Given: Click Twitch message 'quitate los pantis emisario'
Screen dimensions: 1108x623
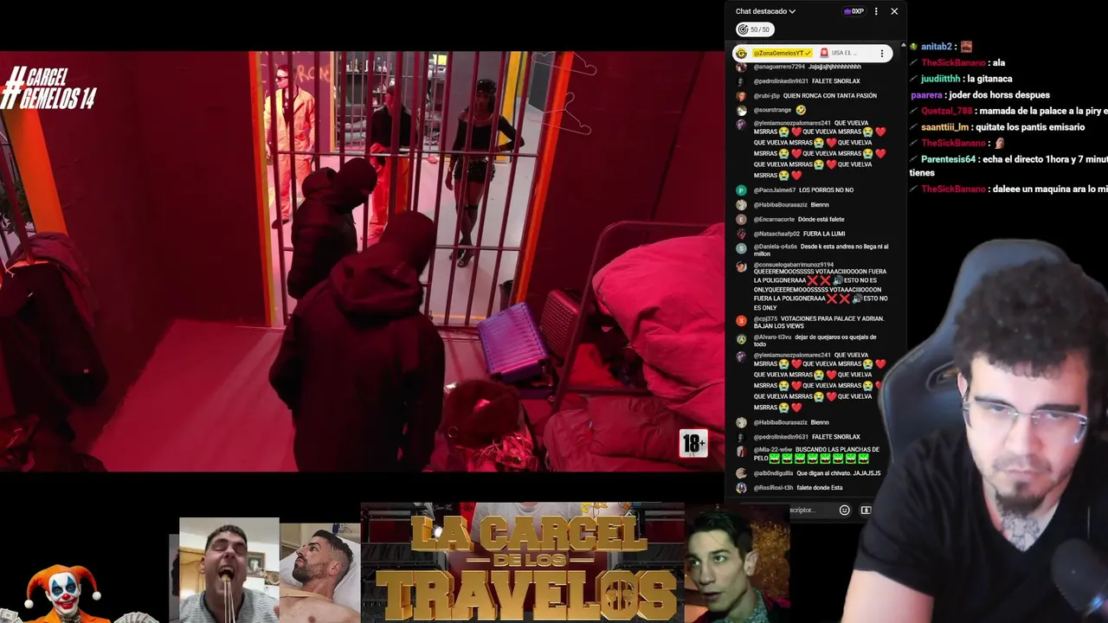Looking at the screenshot, I should [x=1029, y=127].
